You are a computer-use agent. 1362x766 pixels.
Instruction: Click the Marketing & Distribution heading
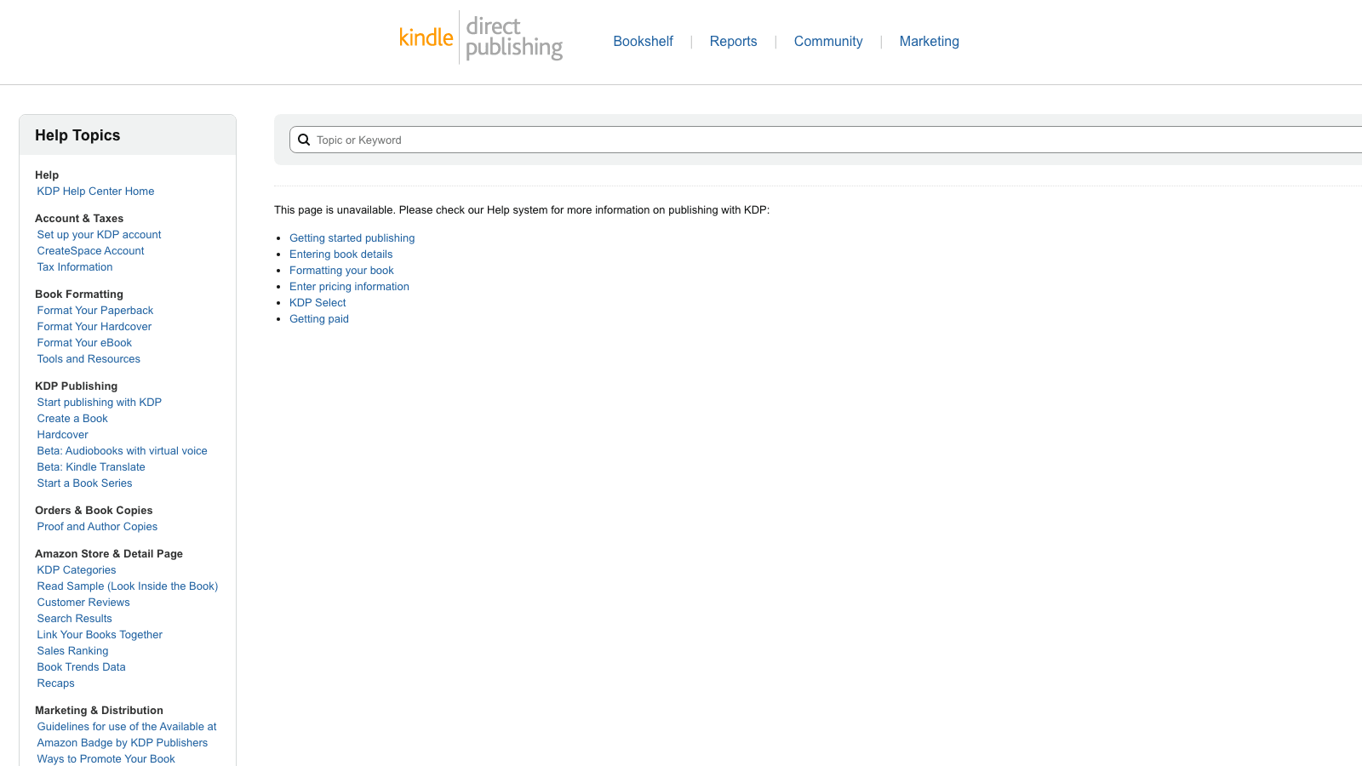(x=99, y=711)
